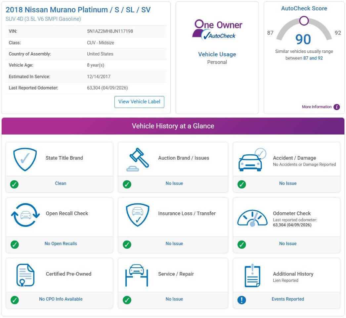Click the Certified Pre-Owned label
Viewport: 346px width, 318px height.
coord(68,274)
